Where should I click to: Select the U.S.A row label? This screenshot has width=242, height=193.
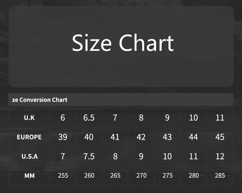[29, 156]
